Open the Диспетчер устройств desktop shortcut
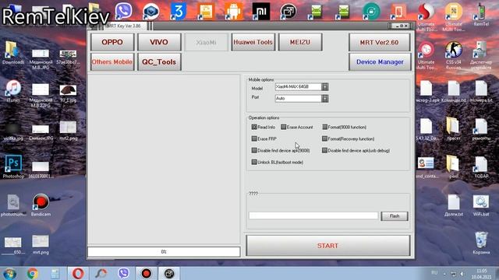499x280 pixels. click(x=481, y=55)
